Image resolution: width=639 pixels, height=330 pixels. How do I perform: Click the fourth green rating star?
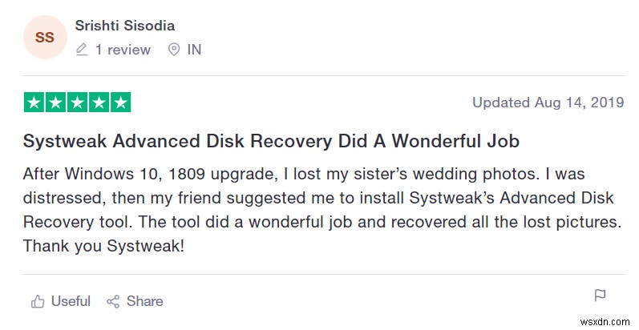click(99, 103)
